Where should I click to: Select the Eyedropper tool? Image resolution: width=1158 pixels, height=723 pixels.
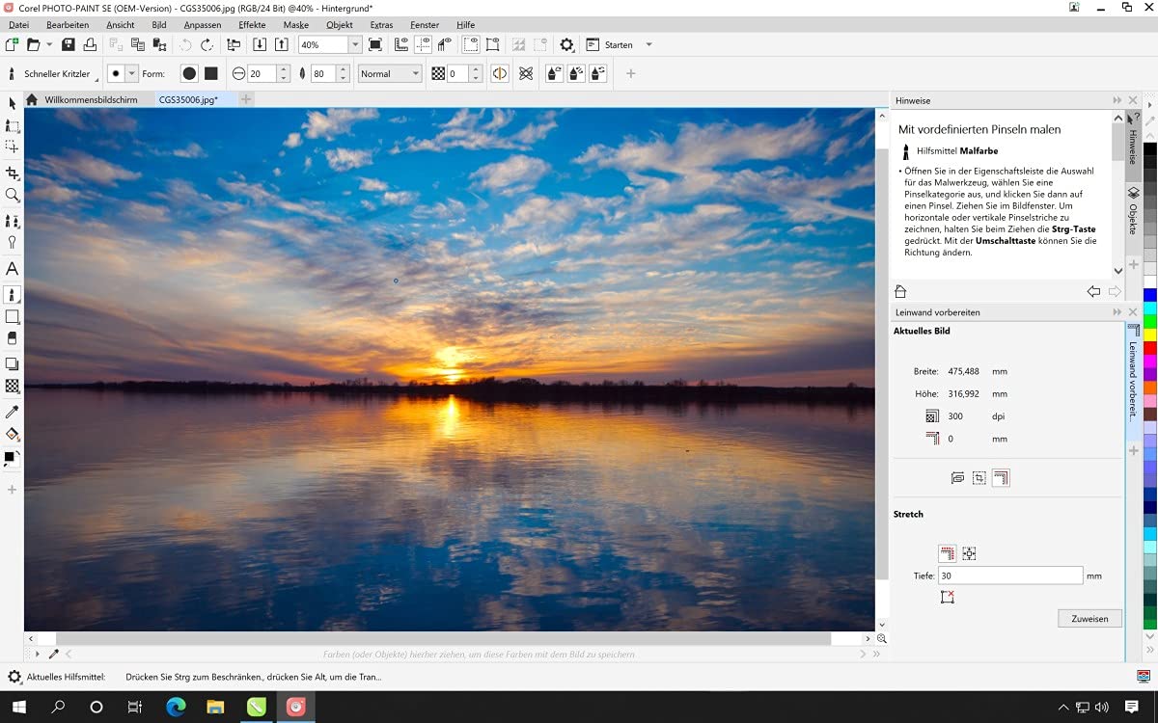(x=12, y=412)
